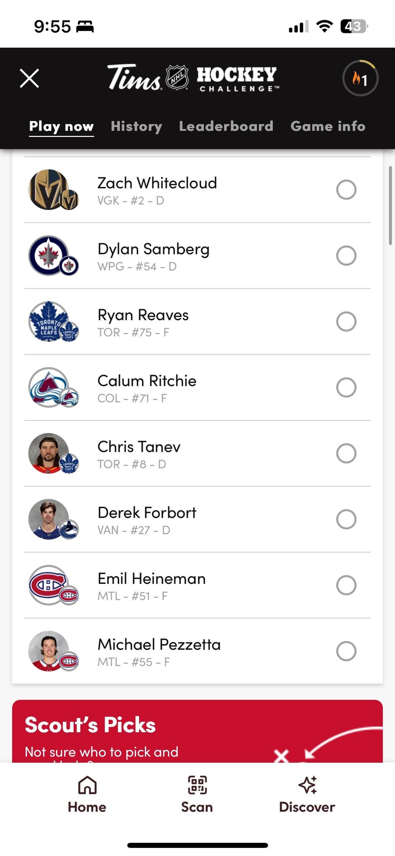Open the Scout's Picks banner
Screen dimensions: 395x856
197,731
